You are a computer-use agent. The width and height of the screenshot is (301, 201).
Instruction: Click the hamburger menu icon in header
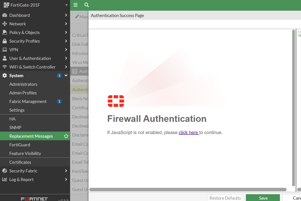pos(75,5)
